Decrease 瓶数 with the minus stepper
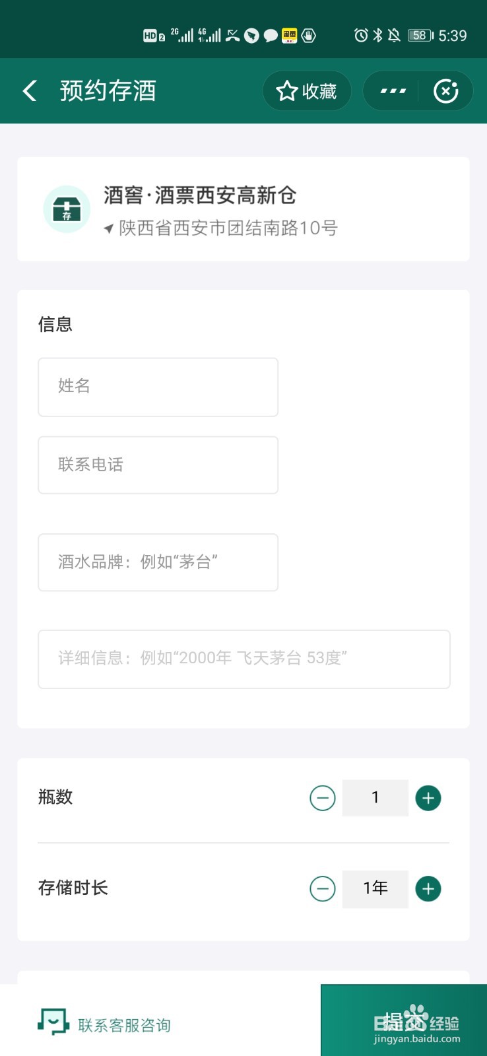 [323, 797]
